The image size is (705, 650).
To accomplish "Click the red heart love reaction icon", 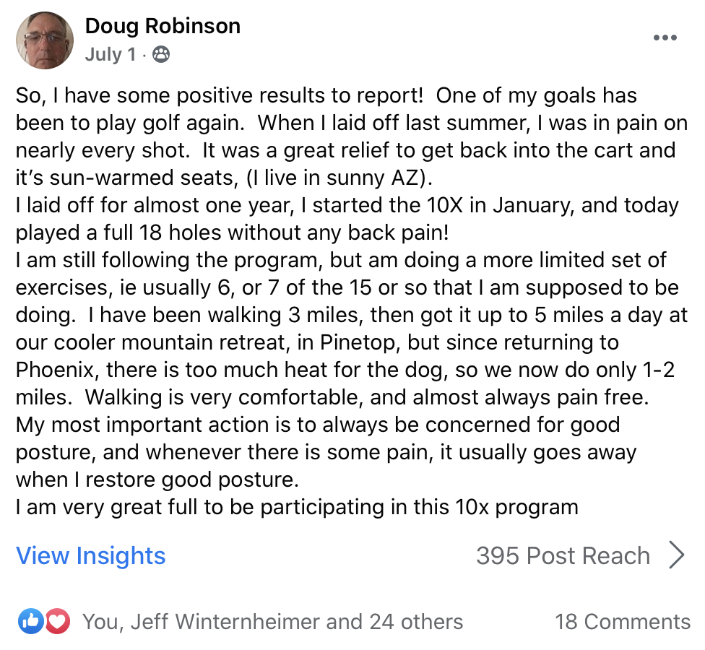I will coord(57,621).
